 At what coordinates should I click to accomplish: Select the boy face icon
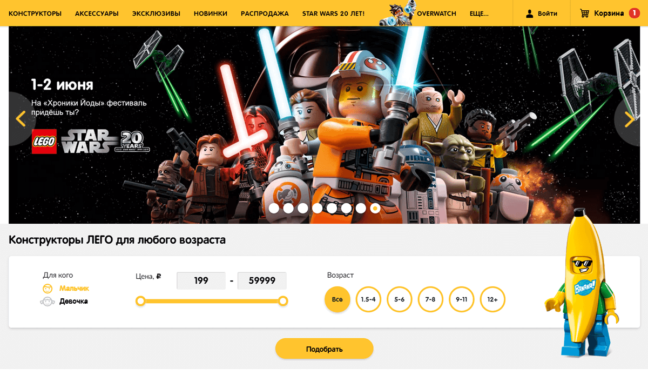[48, 289]
